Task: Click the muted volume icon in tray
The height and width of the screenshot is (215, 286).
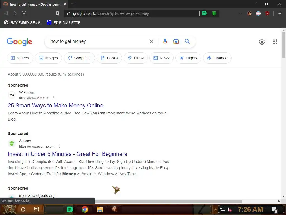Action: point(229,209)
